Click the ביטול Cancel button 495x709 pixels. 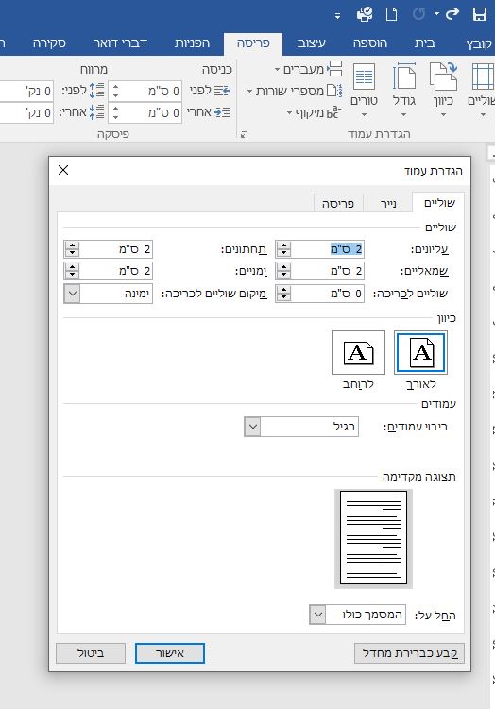(x=91, y=653)
